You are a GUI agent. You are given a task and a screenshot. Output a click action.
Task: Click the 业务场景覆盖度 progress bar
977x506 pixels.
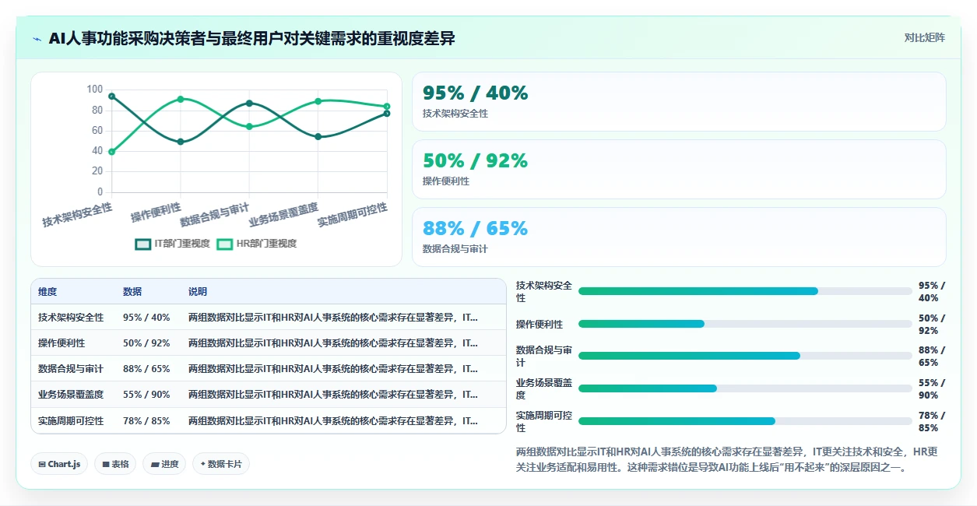click(745, 388)
